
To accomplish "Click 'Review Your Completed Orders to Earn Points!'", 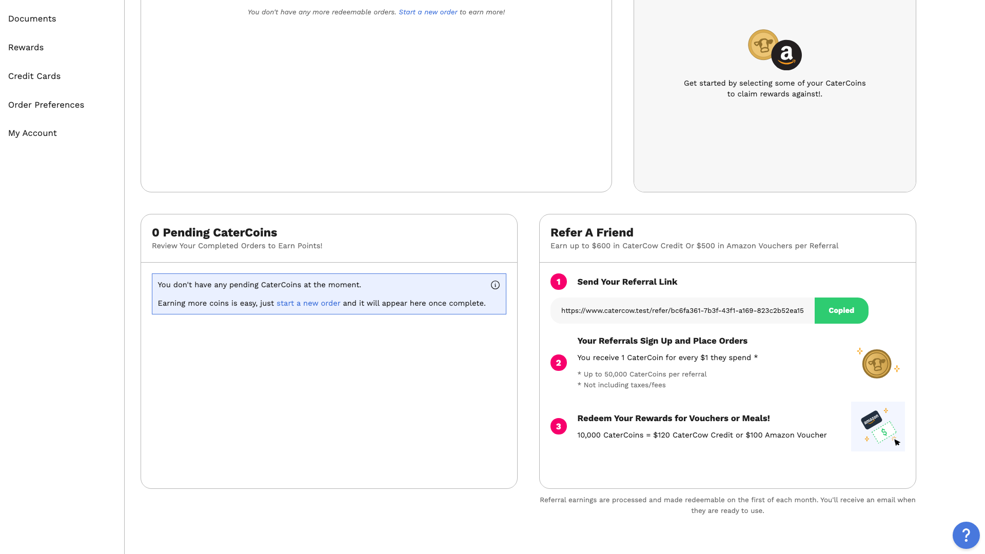I will pos(237,246).
